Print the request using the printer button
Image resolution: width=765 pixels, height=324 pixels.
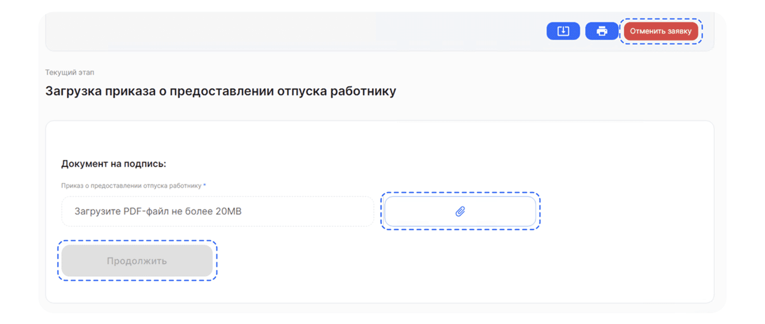[x=601, y=31]
